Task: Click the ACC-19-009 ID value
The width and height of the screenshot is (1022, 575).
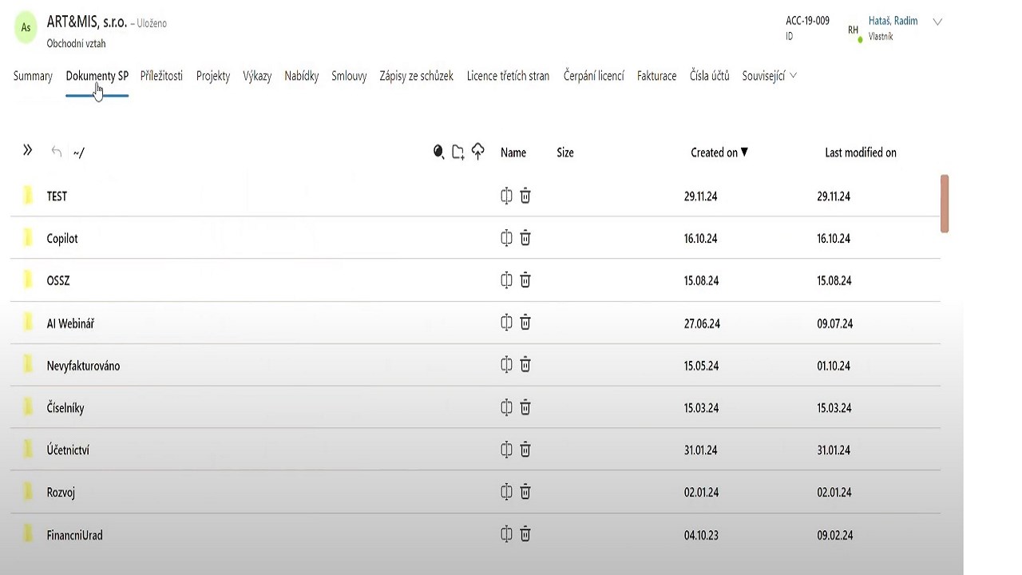Action: [x=807, y=21]
